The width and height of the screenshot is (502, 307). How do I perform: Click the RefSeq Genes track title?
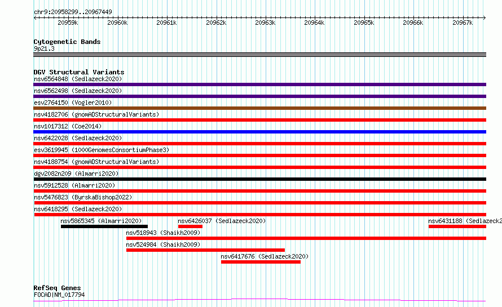[x=57, y=288]
